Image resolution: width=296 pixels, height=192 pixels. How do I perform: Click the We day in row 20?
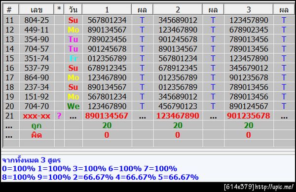pyautogui.click(x=73, y=106)
